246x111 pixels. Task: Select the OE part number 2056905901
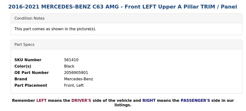click(x=76, y=73)
